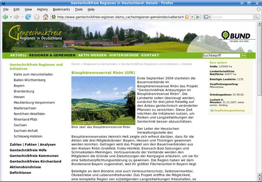Click the site favicon in address bar
Screen dimensions: 262x182
click(x=54, y=17)
